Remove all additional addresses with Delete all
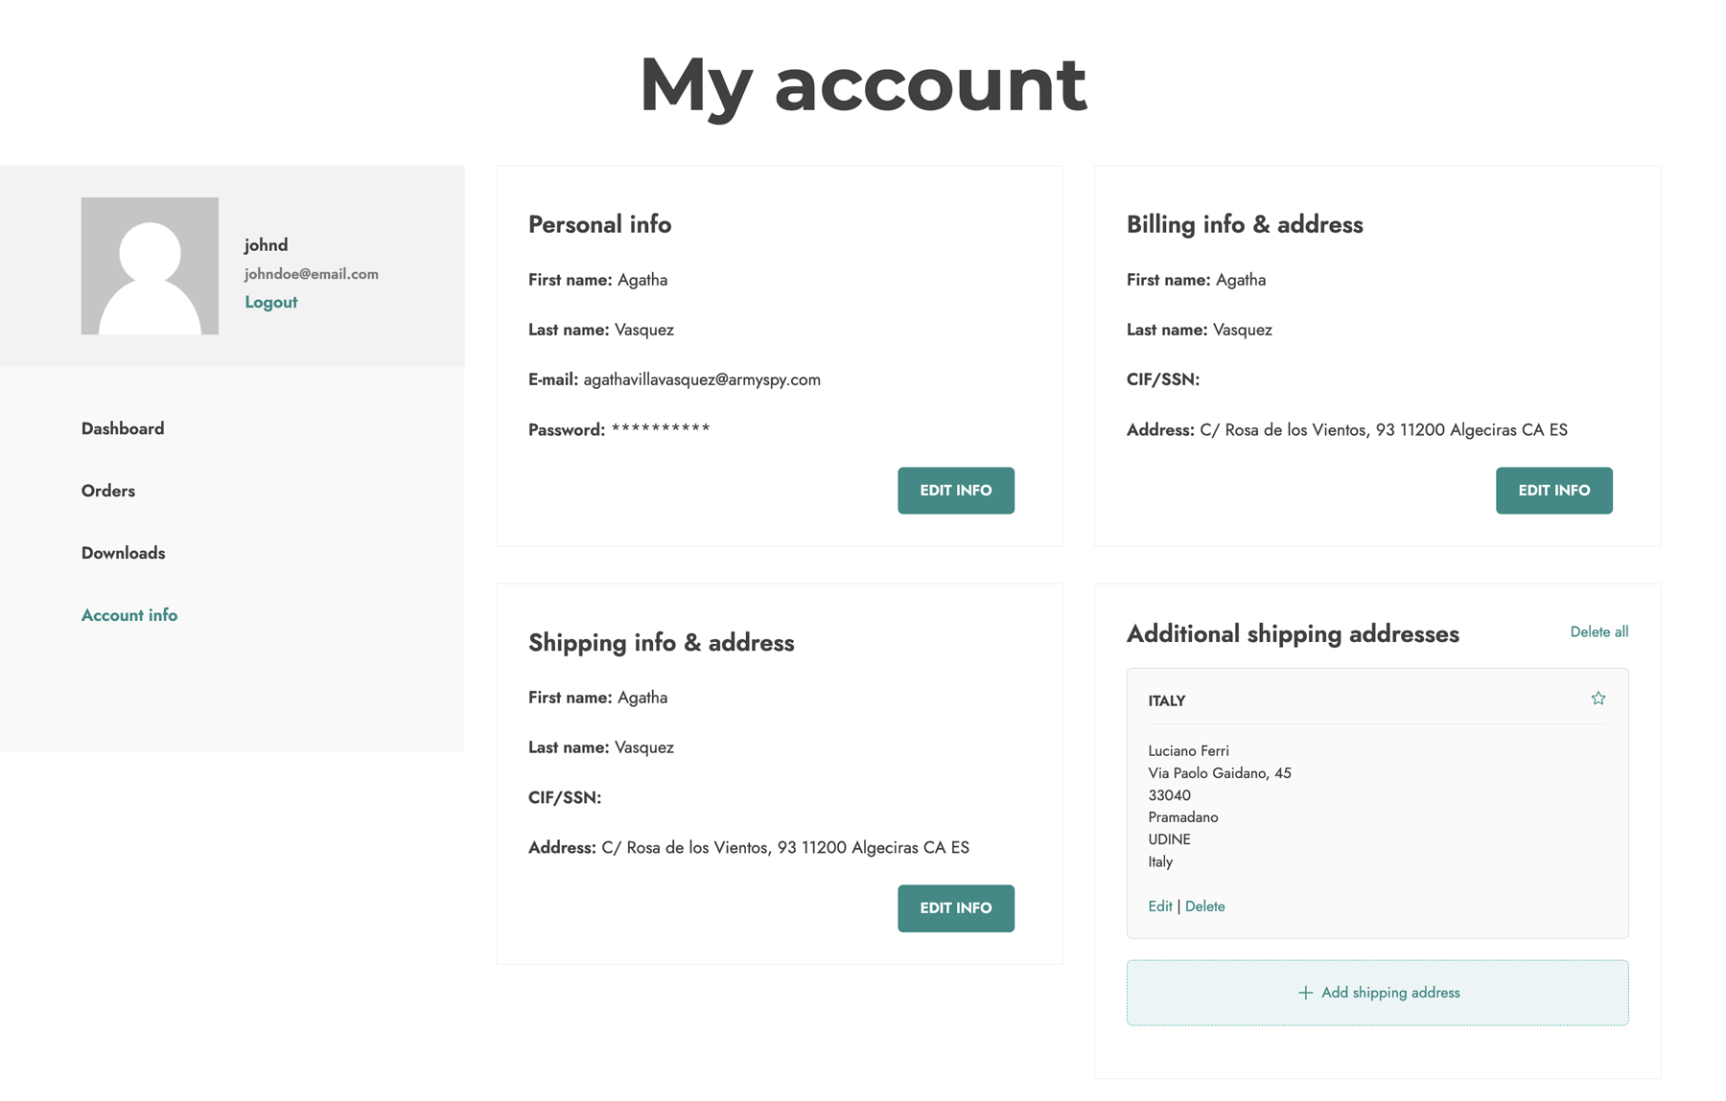Image resolution: width=1726 pixels, height=1101 pixels. click(x=1598, y=631)
